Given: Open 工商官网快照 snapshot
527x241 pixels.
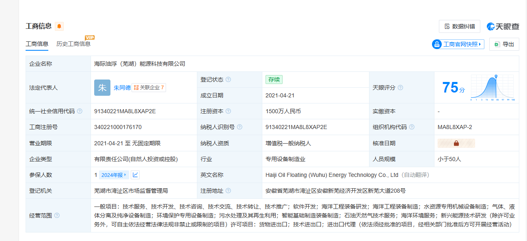Looking at the screenshot, I should tap(458, 44).
